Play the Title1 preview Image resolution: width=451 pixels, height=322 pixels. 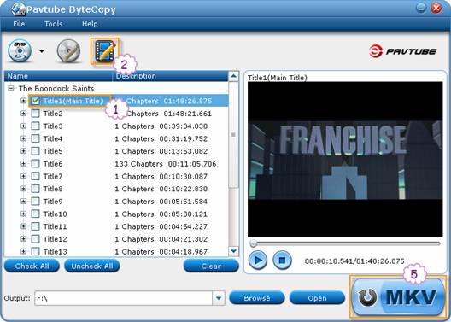258,261
